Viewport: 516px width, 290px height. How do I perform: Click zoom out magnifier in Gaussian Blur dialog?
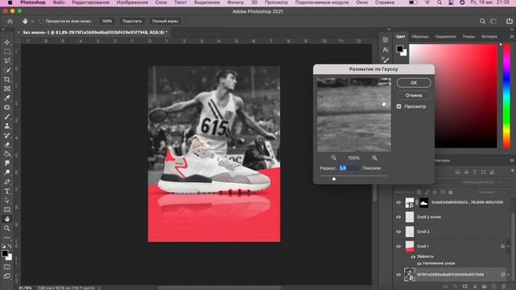334,158
